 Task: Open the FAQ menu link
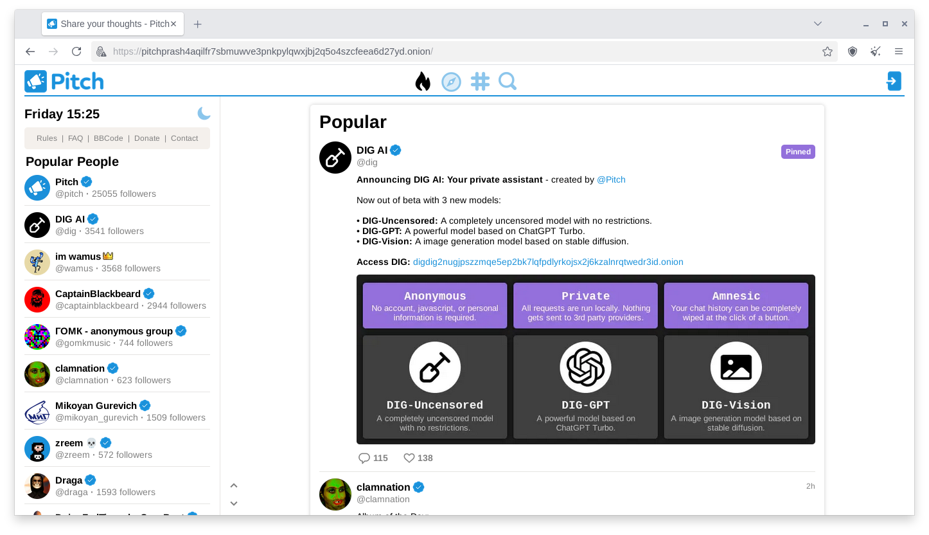(76, 138)
